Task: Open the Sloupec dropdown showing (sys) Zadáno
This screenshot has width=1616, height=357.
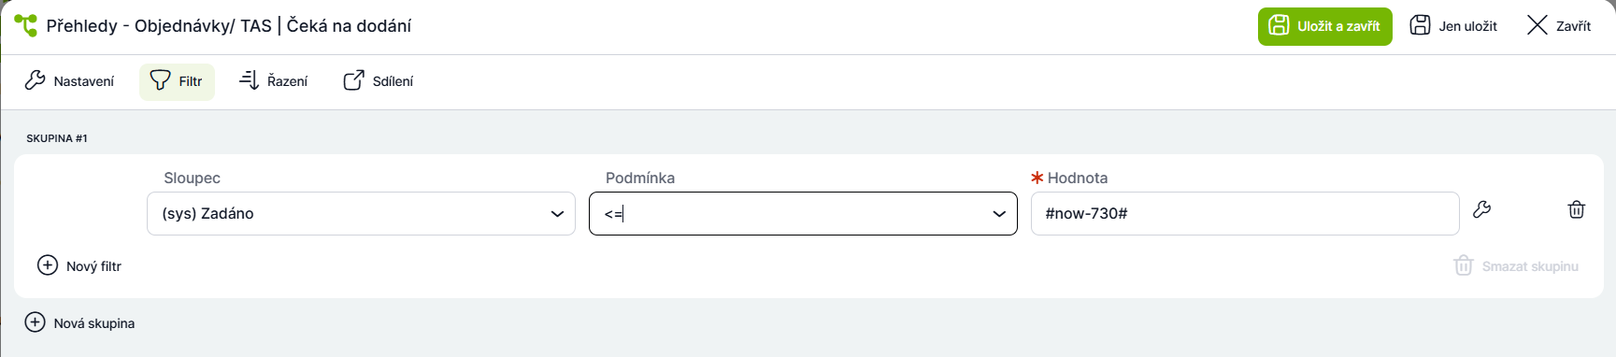Action: (361, 213)
